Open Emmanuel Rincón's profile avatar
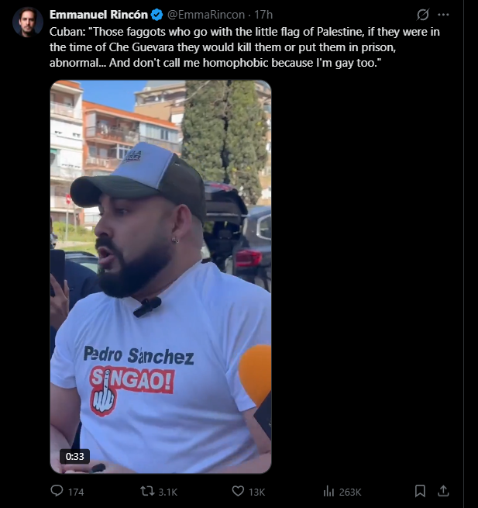The image size is (478, 508). 28,22
